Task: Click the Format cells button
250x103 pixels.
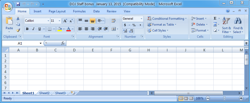Action: click(200, 30)
